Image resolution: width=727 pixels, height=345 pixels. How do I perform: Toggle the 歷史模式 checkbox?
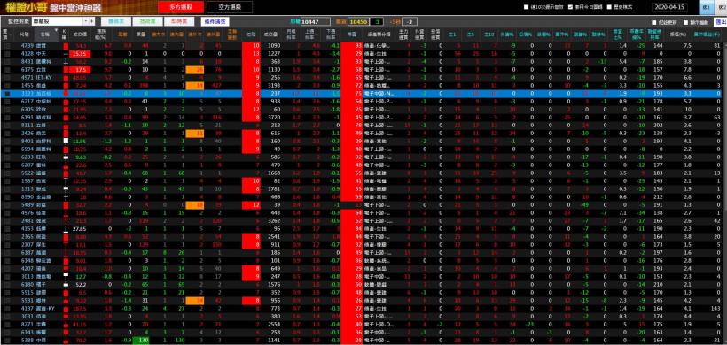[x=610, y=7]
